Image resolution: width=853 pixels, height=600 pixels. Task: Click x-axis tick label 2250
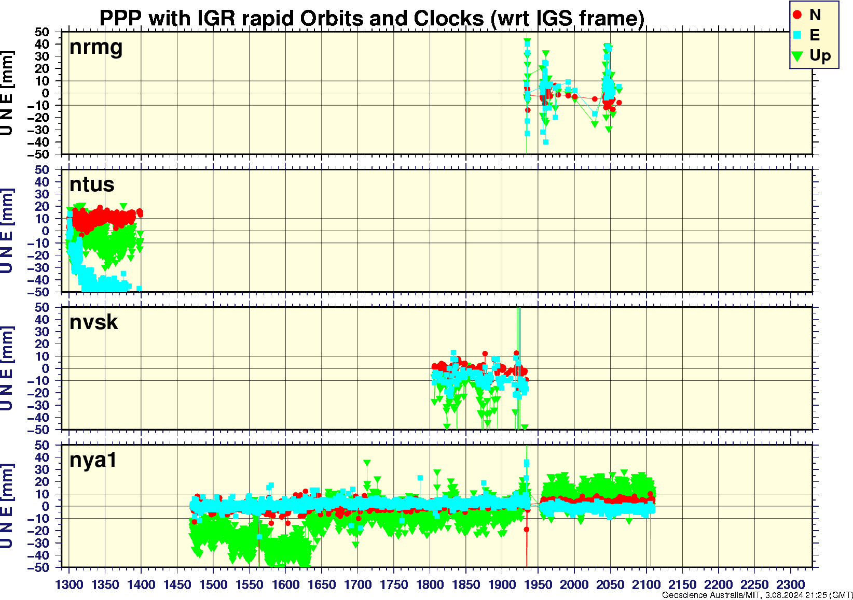pos(754,584)
